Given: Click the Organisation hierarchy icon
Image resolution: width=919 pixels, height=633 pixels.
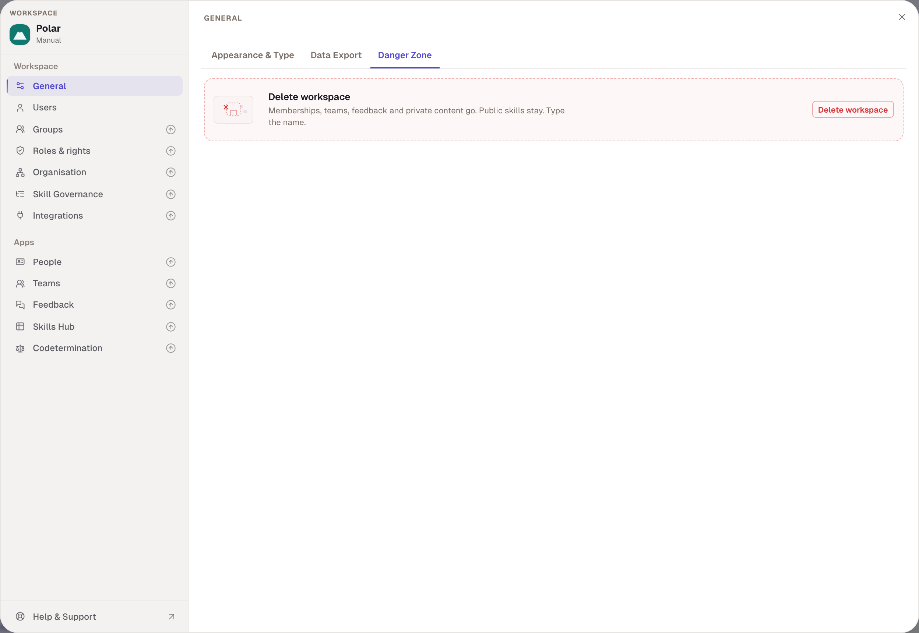Looking at the screenshot, I should coord(20,172).
